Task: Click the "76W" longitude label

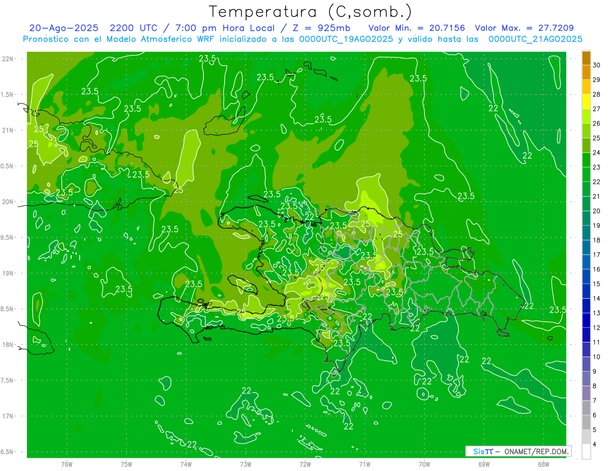Action: point(67,464)
